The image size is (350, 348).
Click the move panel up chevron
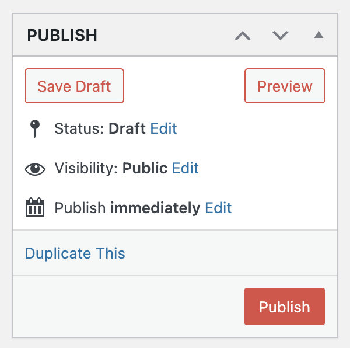tap(243, 36)
